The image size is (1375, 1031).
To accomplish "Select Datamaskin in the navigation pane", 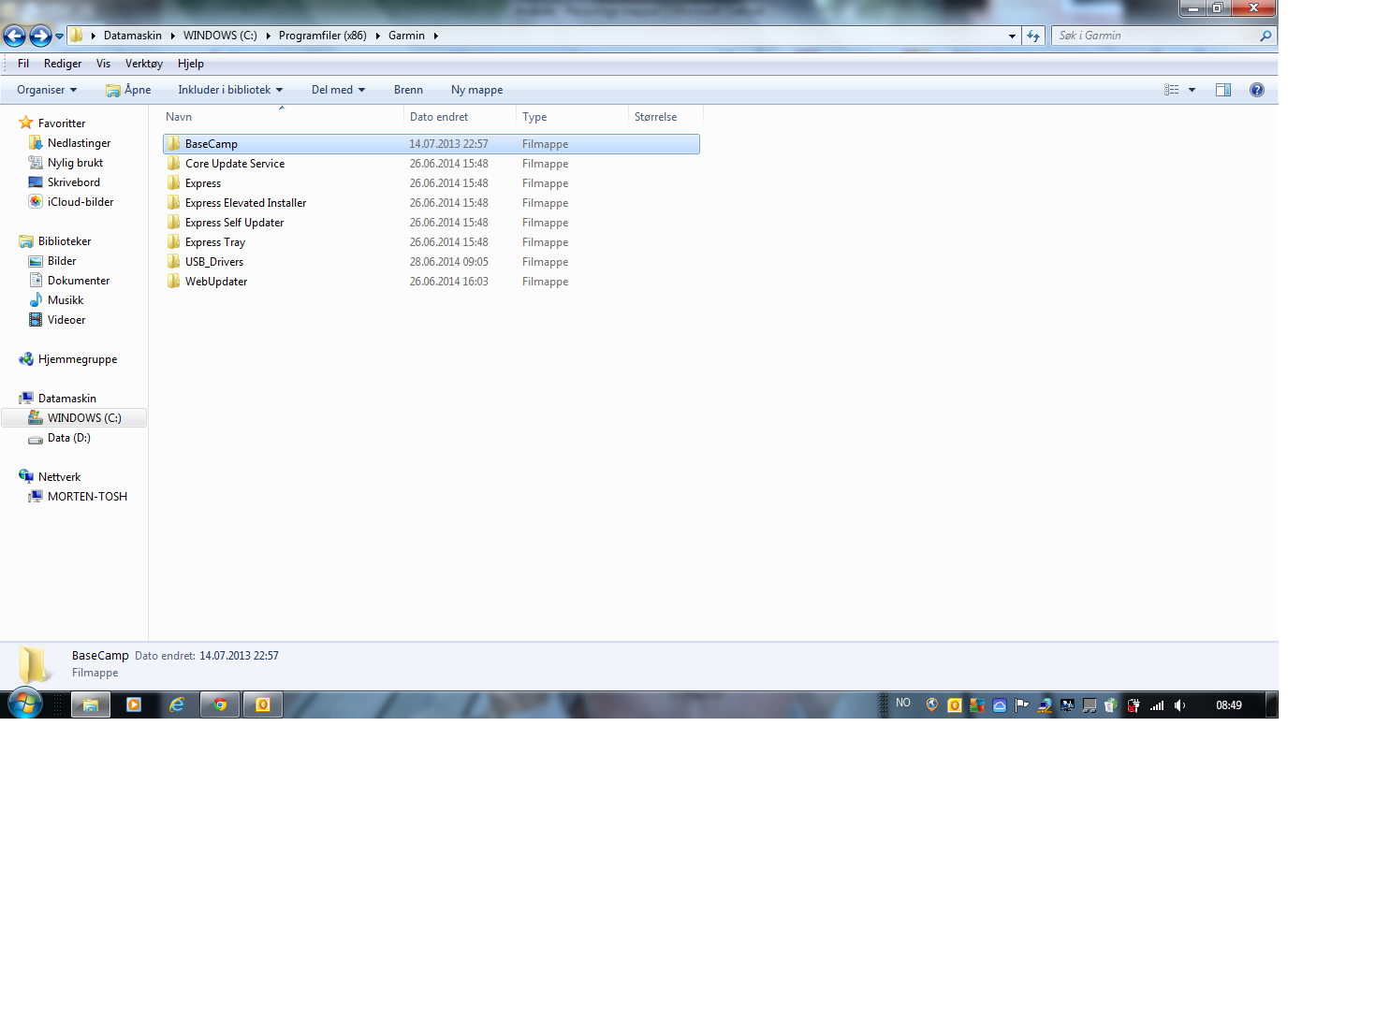I will pyautogui.click(x=66, y=399).
